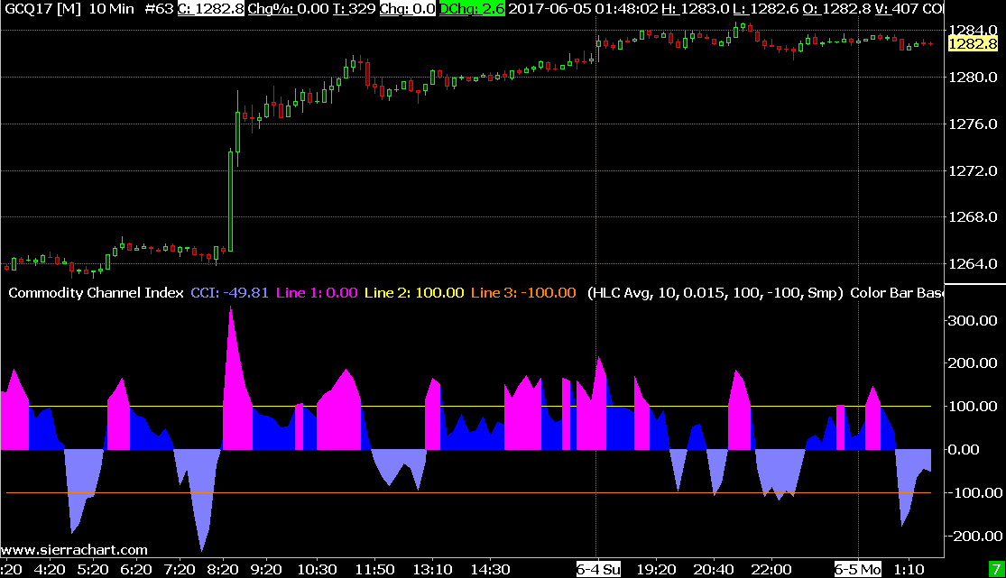This screenshot has width=1006, height=578.
Task: Click the V: 407 volume value
Action: [896, 9]
